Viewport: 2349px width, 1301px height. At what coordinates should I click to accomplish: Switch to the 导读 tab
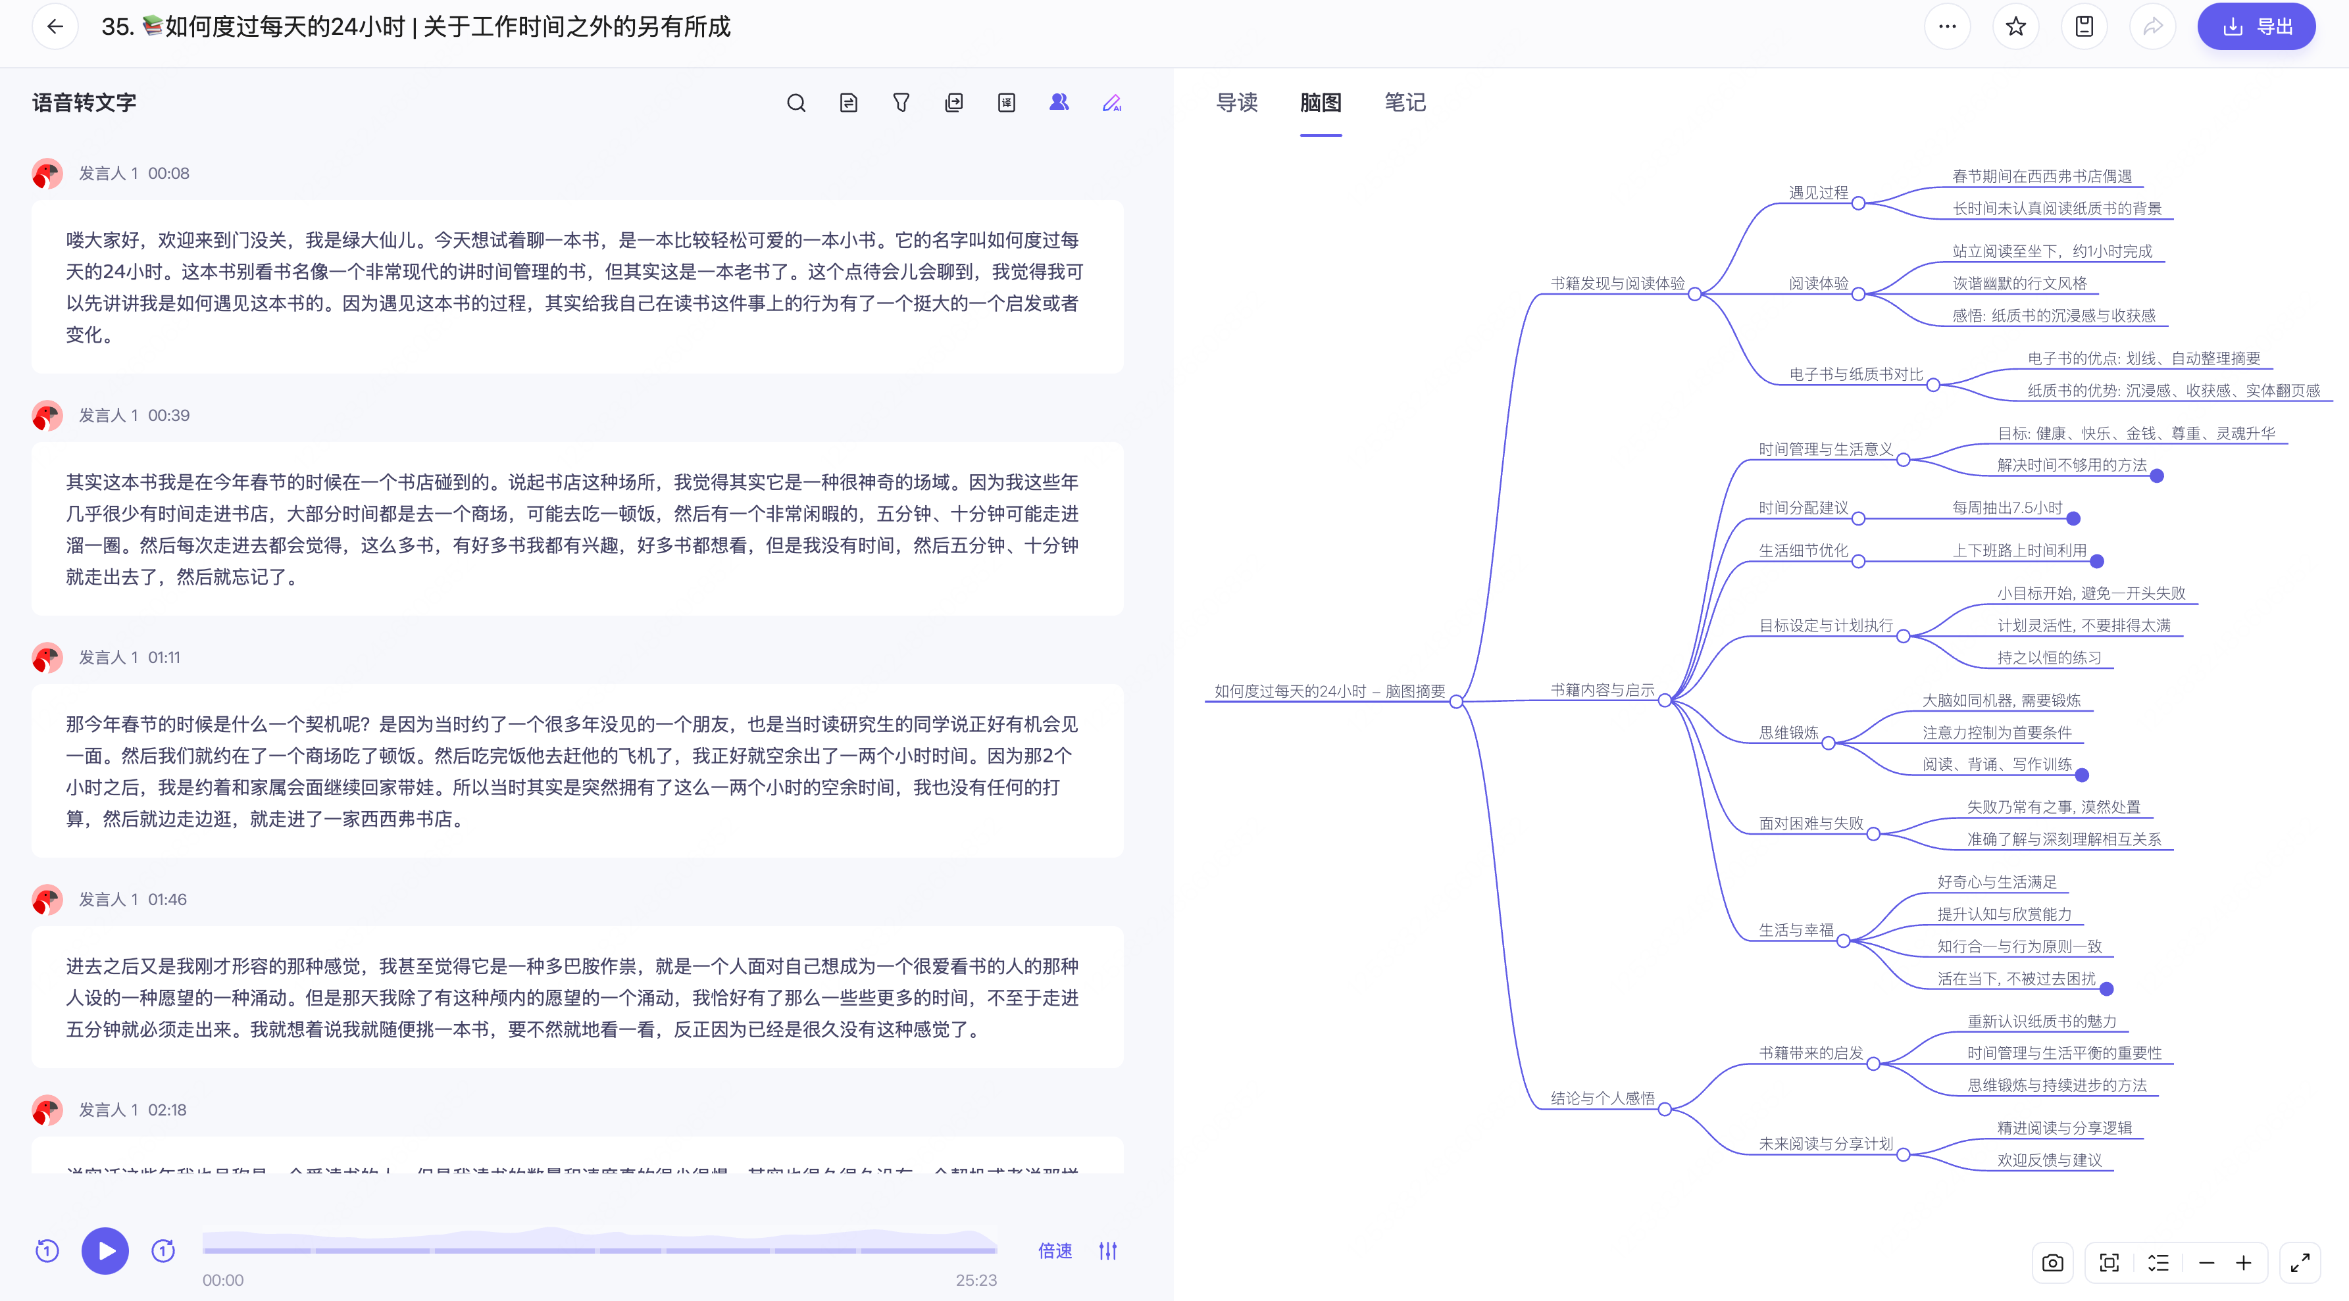tap(1236, 103)
